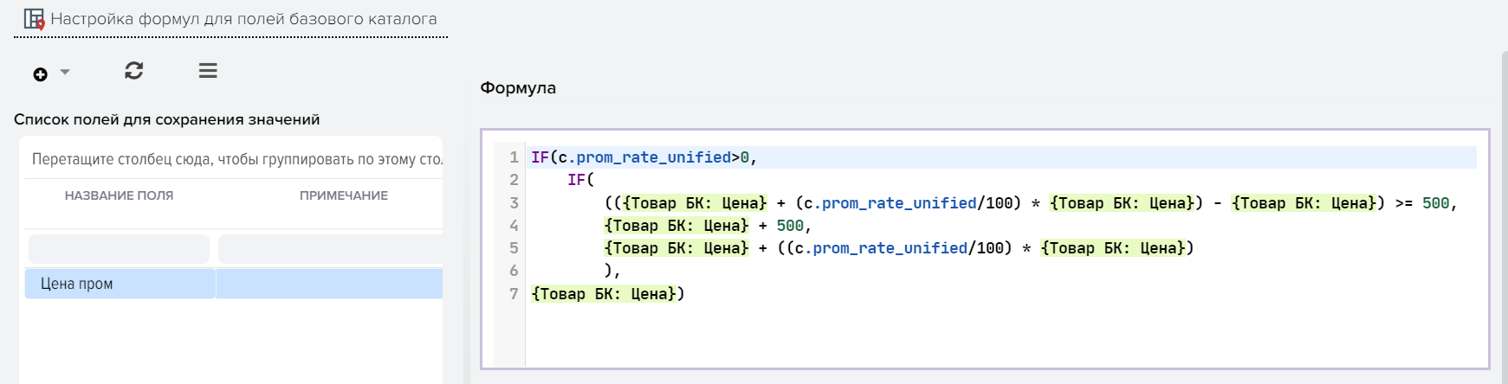The height and width of the screenshot is (384, 1508).
Task: Focus the filter box under ПРИМЕЧАНИЕ
Action: click(x=330, y=249)
